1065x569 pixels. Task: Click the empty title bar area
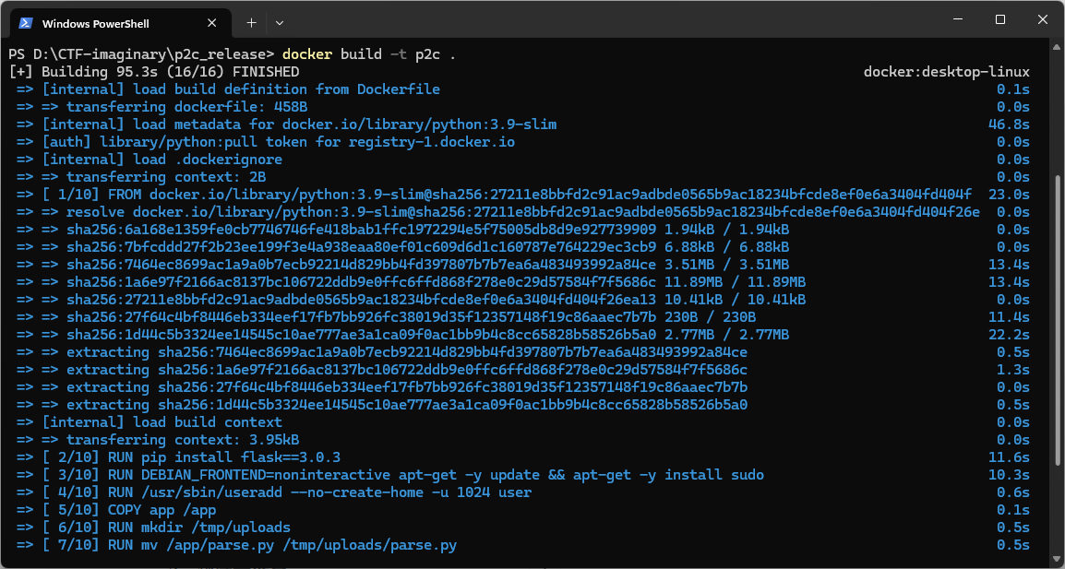click(x=600, y=20)
